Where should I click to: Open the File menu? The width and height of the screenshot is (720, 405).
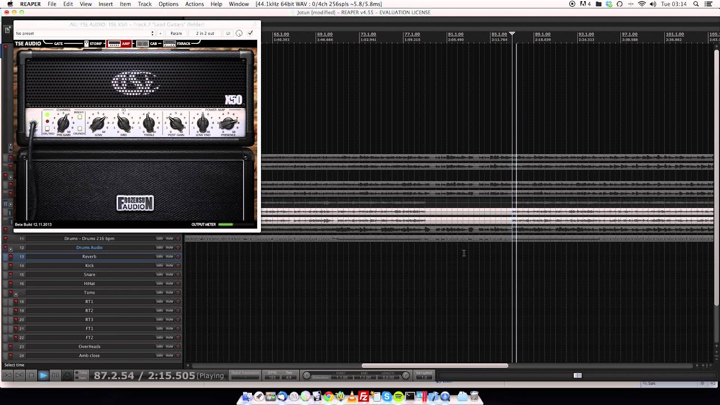(52, 4)
